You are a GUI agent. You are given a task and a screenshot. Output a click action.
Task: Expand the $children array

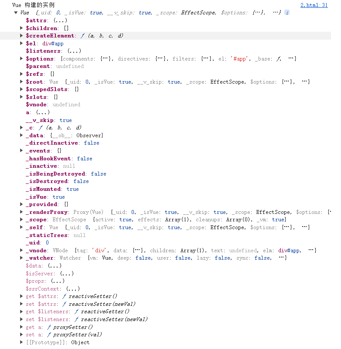tap(21, 28)
